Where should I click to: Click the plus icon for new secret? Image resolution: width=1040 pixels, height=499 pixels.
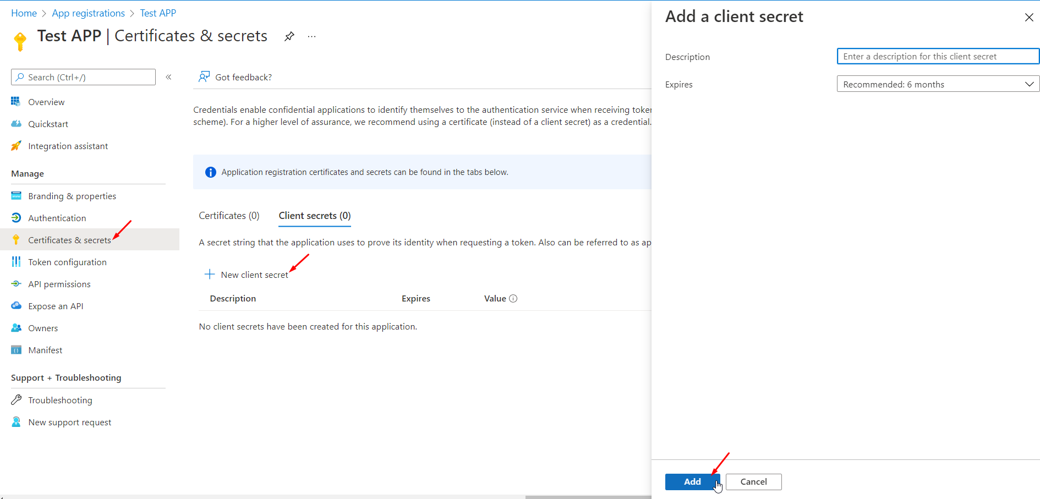point(210,274)
